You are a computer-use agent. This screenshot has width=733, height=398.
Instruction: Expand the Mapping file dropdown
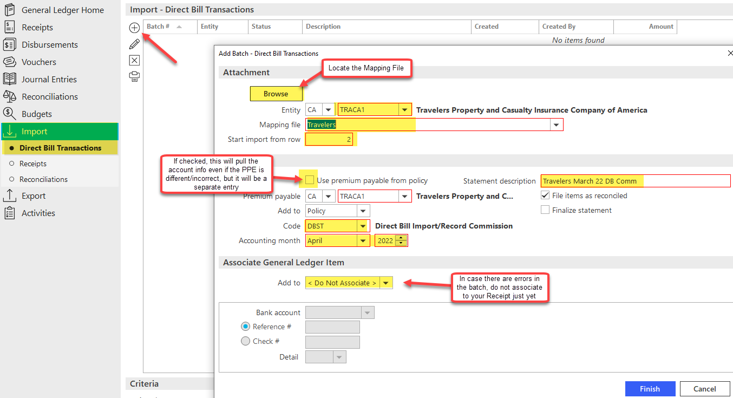point(555,125)
